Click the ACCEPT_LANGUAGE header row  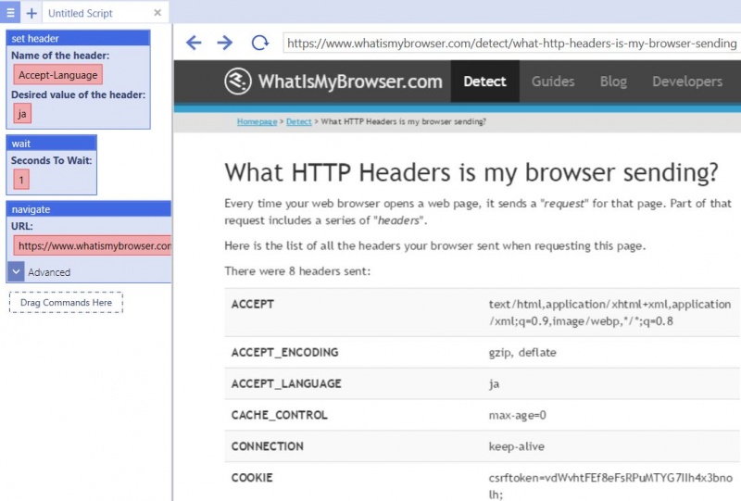pyautogui.click(x=482, y=383)
